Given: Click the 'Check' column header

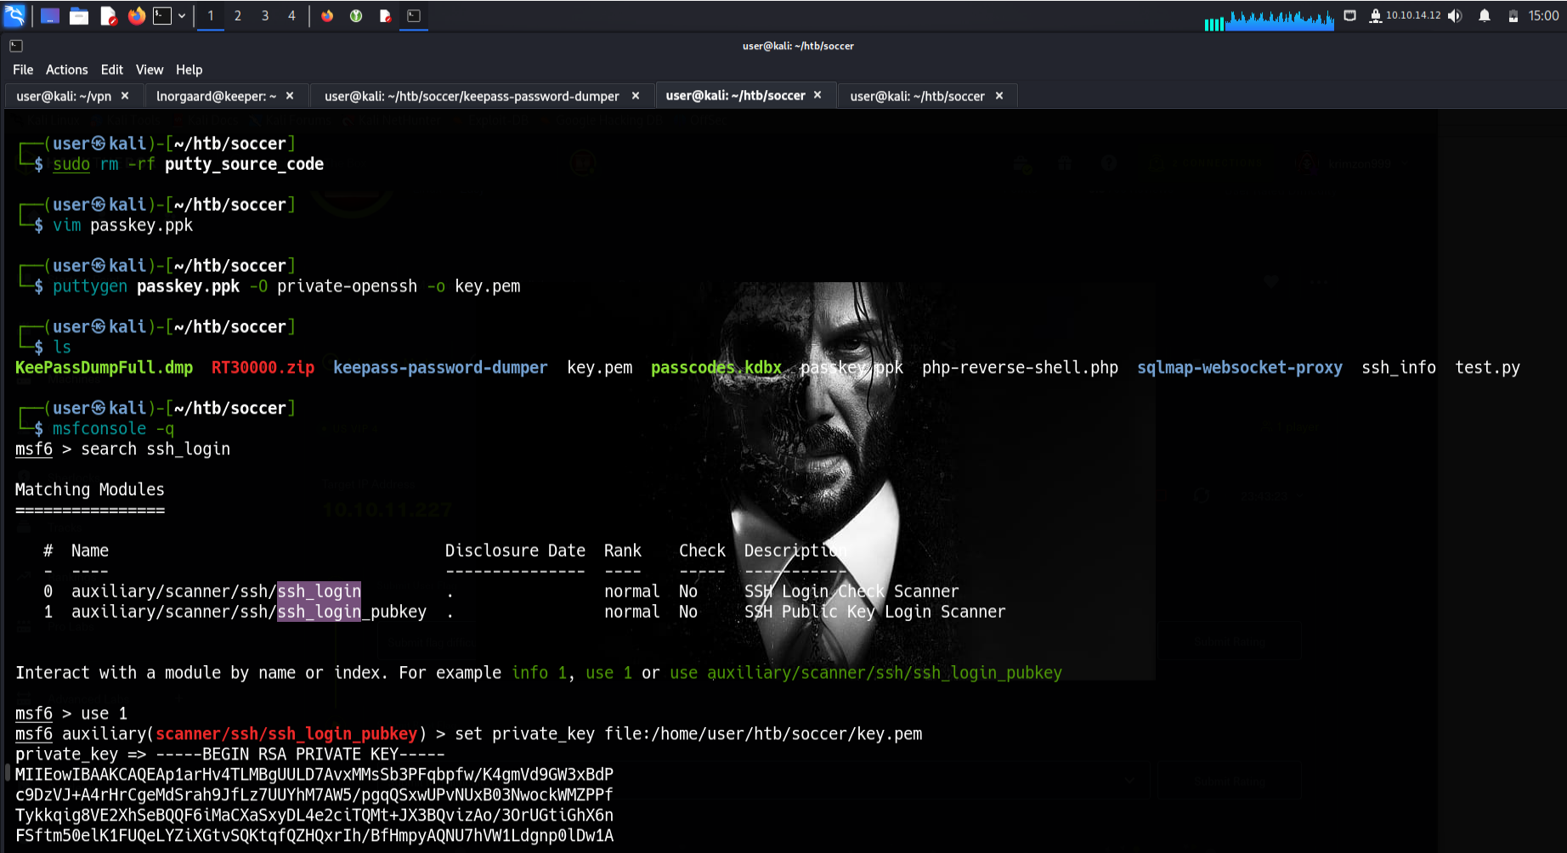Looking at the screenshot, I should click(702, 551).
